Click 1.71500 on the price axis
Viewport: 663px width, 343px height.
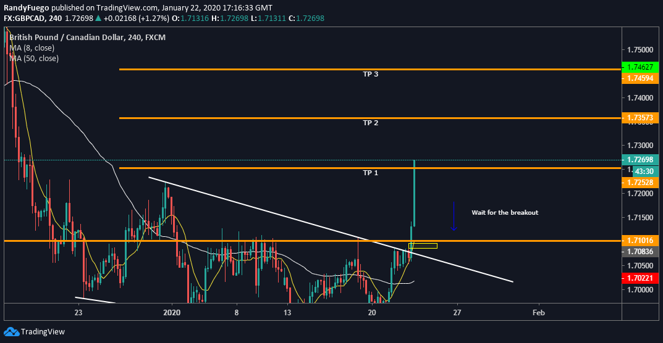click(641, 218)
